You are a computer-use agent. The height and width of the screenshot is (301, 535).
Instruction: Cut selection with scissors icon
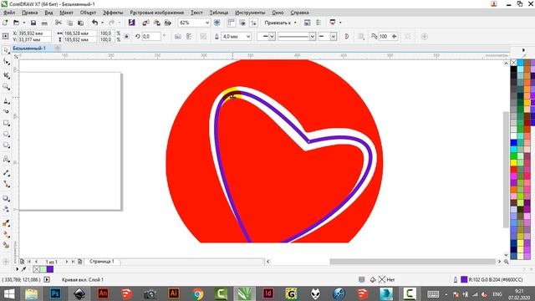coord(59,23)
